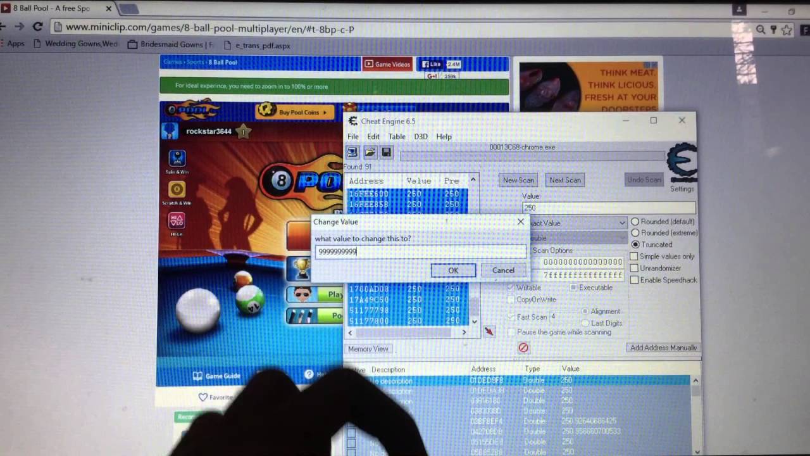Click address table vertical scrollbar
The image size is (810, 456).
[x=695, y=415]
